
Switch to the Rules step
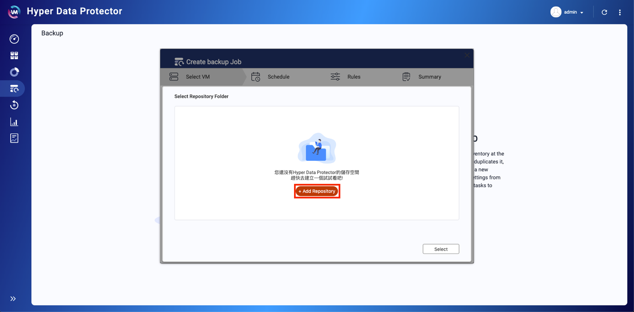click(345, 77)
